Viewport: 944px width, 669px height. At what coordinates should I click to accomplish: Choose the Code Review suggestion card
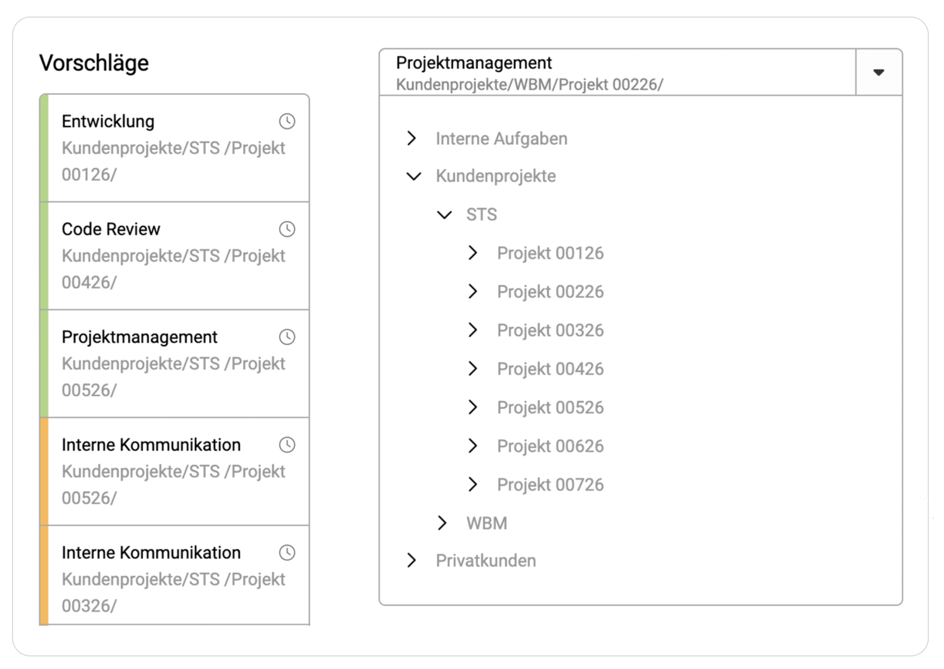[169, 256]
